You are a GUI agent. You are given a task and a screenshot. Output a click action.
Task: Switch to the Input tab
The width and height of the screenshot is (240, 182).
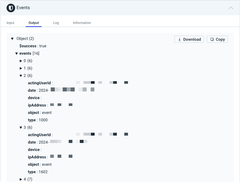10,23
